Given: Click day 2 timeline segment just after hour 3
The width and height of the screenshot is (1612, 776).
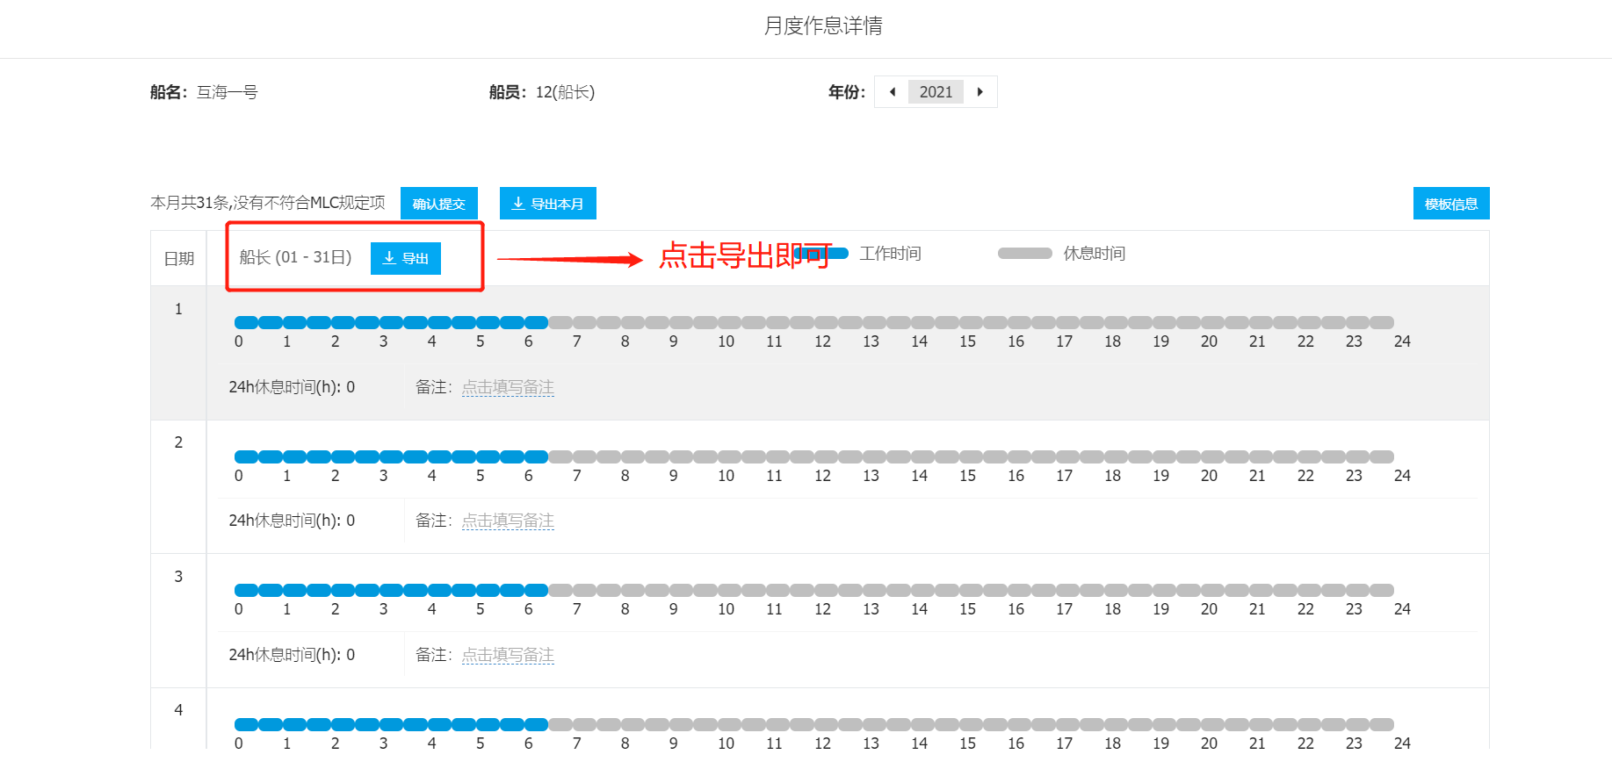Looking at the screenshot, I should coord(391,456).
